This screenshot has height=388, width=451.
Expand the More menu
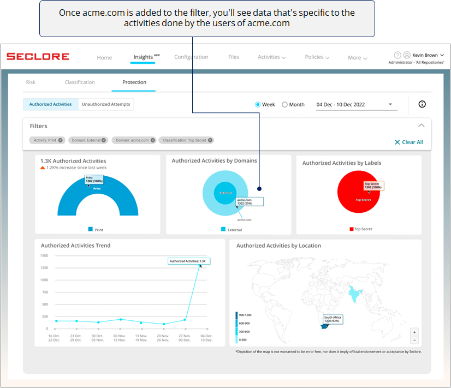coord(358,58)
